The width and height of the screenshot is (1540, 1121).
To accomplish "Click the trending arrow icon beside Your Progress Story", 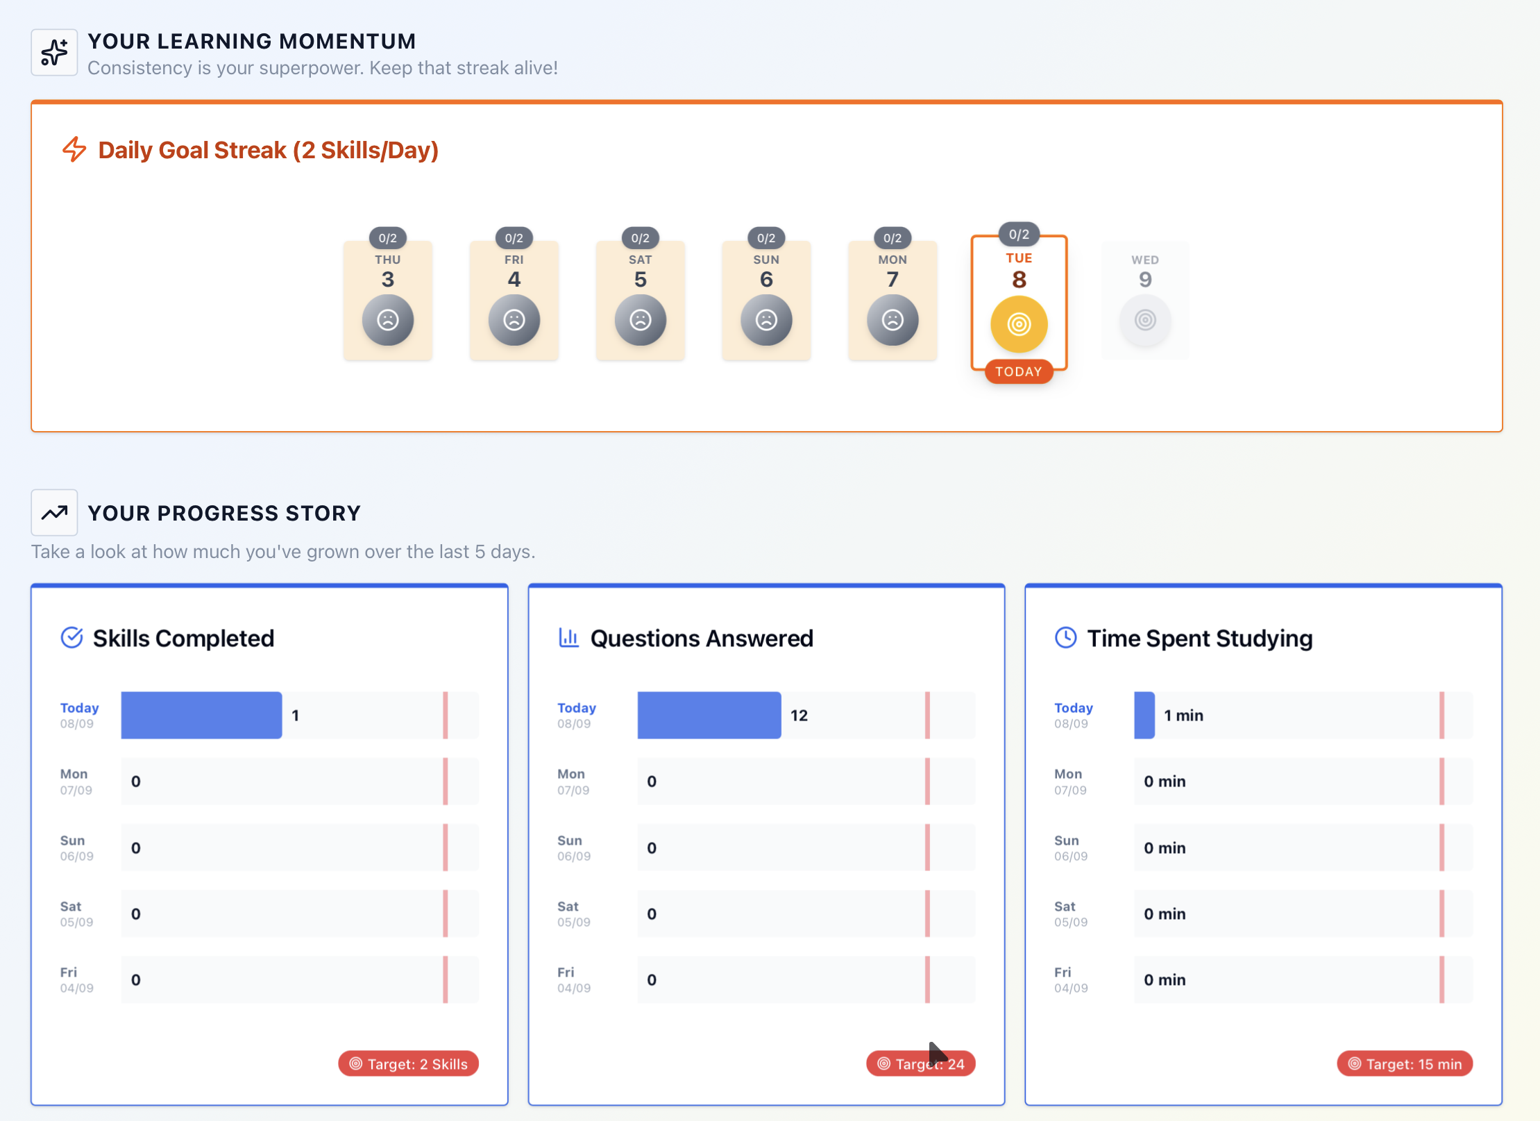I will pyautogui.click(x=54, y=513).
